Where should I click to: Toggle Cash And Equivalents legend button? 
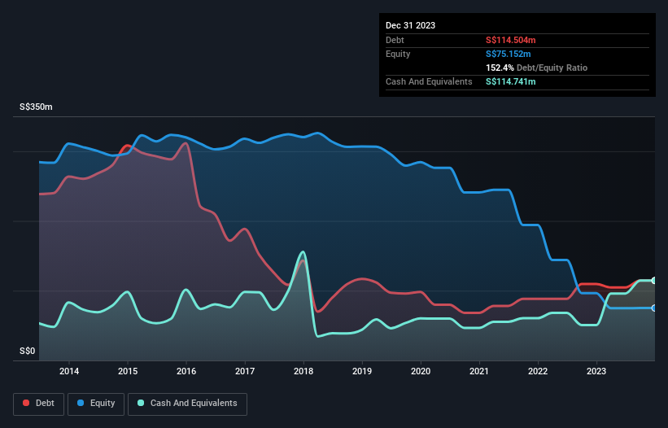[187, 404]
